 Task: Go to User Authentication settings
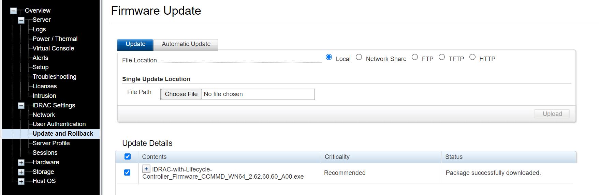click(x=59, y=124)
